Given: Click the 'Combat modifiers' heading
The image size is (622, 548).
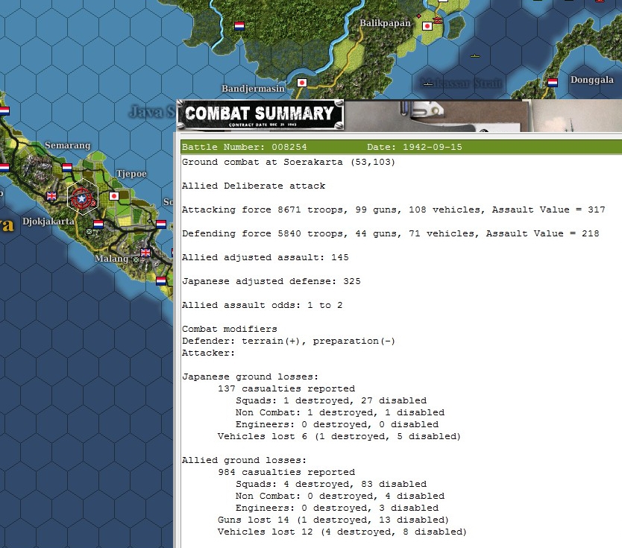Looking at the screenshot, I should click(x=230, y=329).
